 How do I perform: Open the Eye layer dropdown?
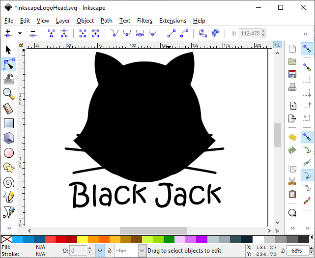pyautogui.click(x=142, y=251)
